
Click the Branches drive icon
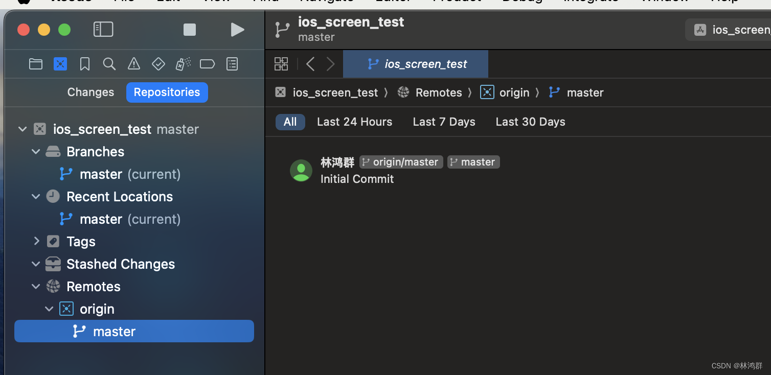pyautogui.click(x=53, y=152)
